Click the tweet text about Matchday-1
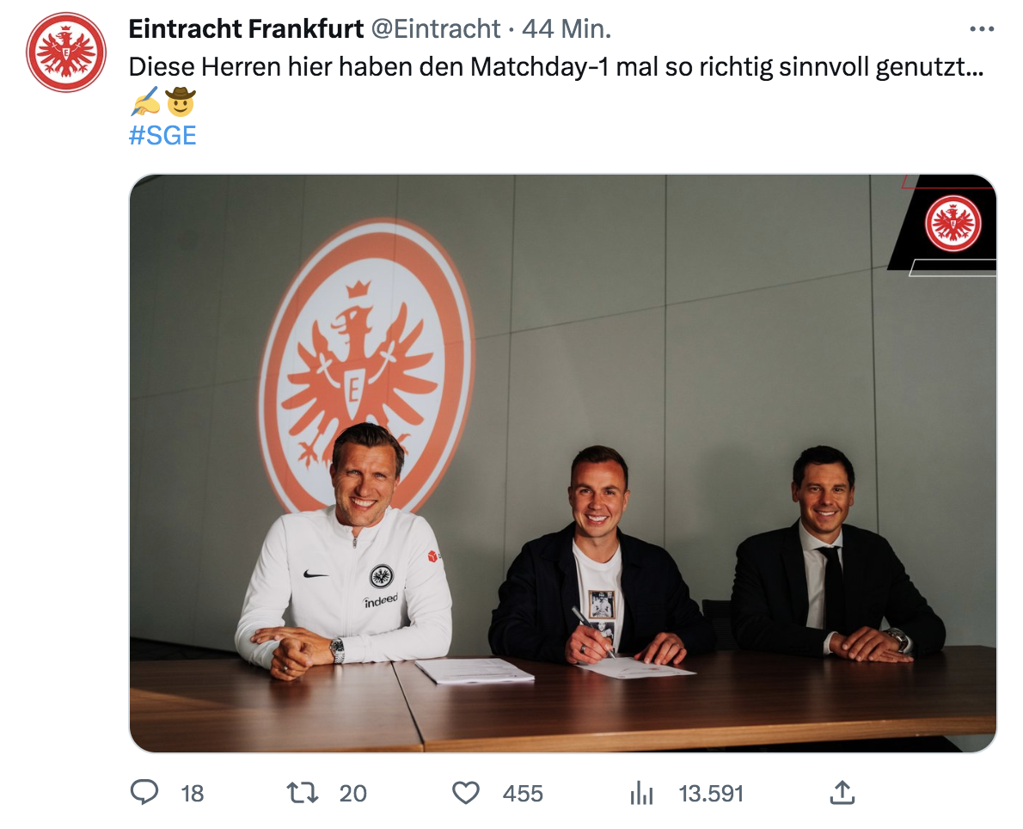The width and height of the screenshot is (1023, 829). (556, 66)
